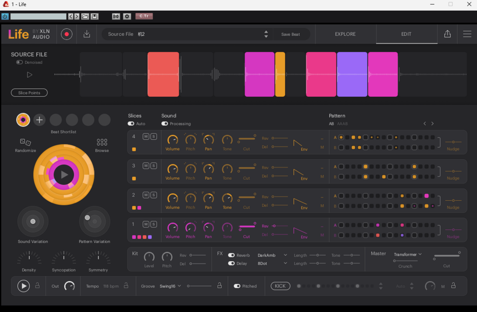This screenshot has width=477, height=312.
Task: Solo track 2 with S button
Action: click(154, 195)
